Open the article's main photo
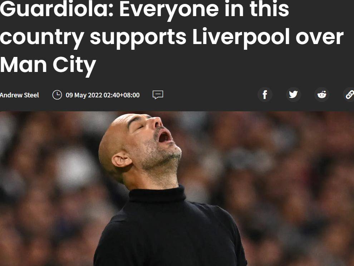 tap(177, 189)
